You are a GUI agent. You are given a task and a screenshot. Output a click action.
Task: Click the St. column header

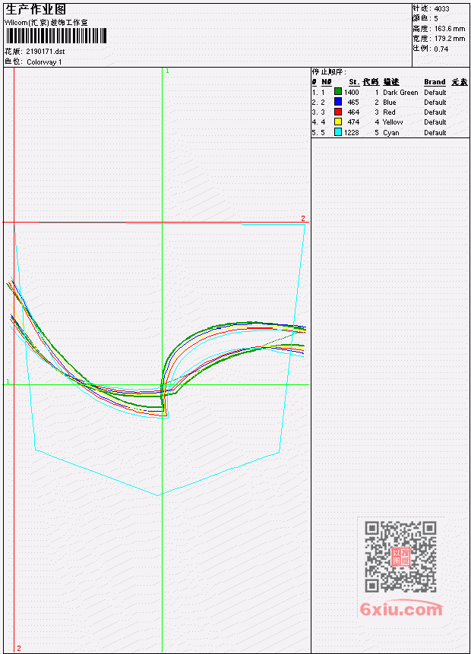point(354,82)
